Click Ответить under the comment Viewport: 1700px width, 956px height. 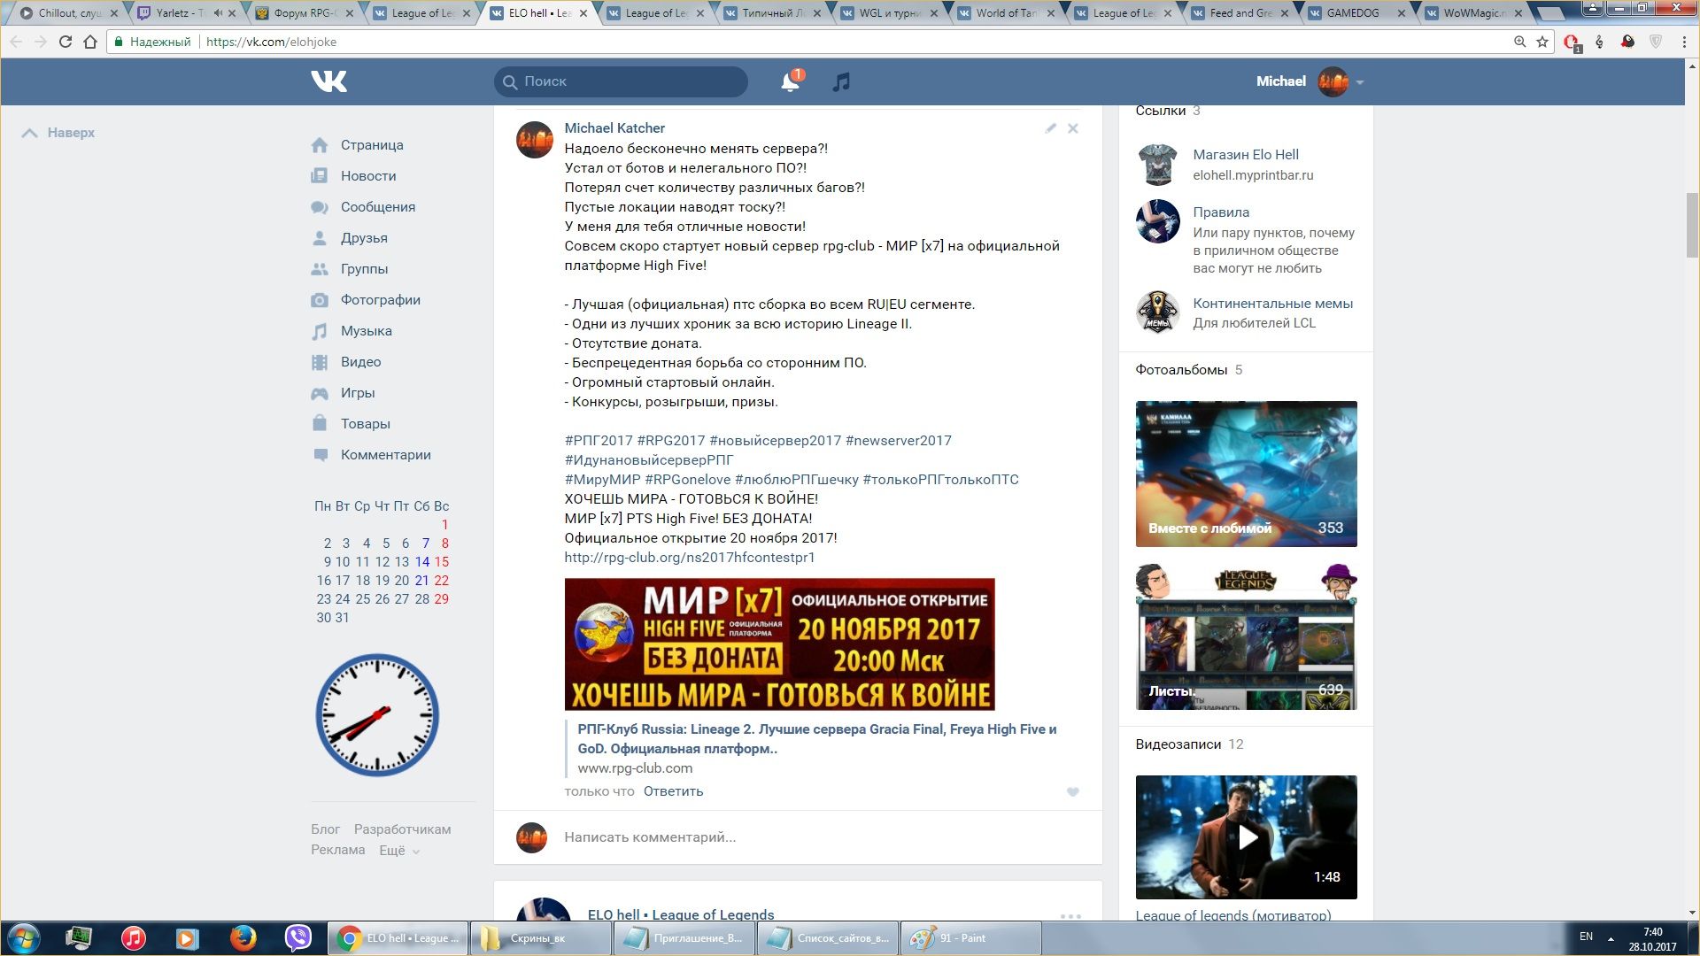(x=673, y=791)
